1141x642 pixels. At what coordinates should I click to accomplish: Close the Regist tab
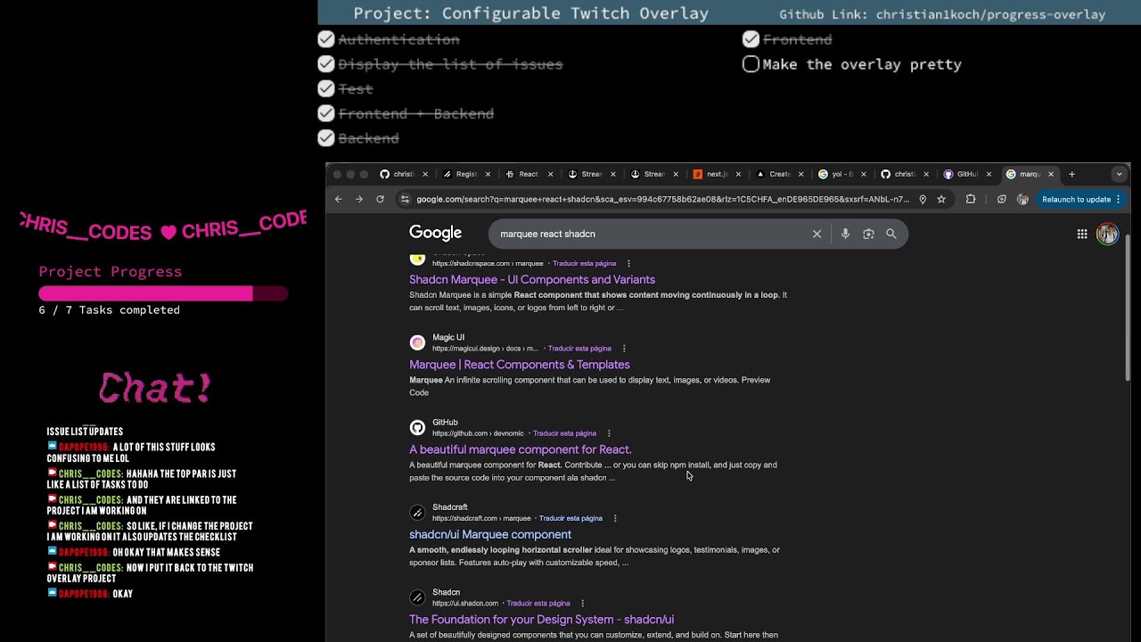488,174
